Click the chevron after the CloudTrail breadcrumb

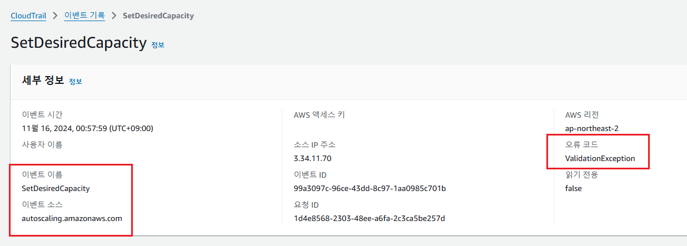(x=55, y=16)
